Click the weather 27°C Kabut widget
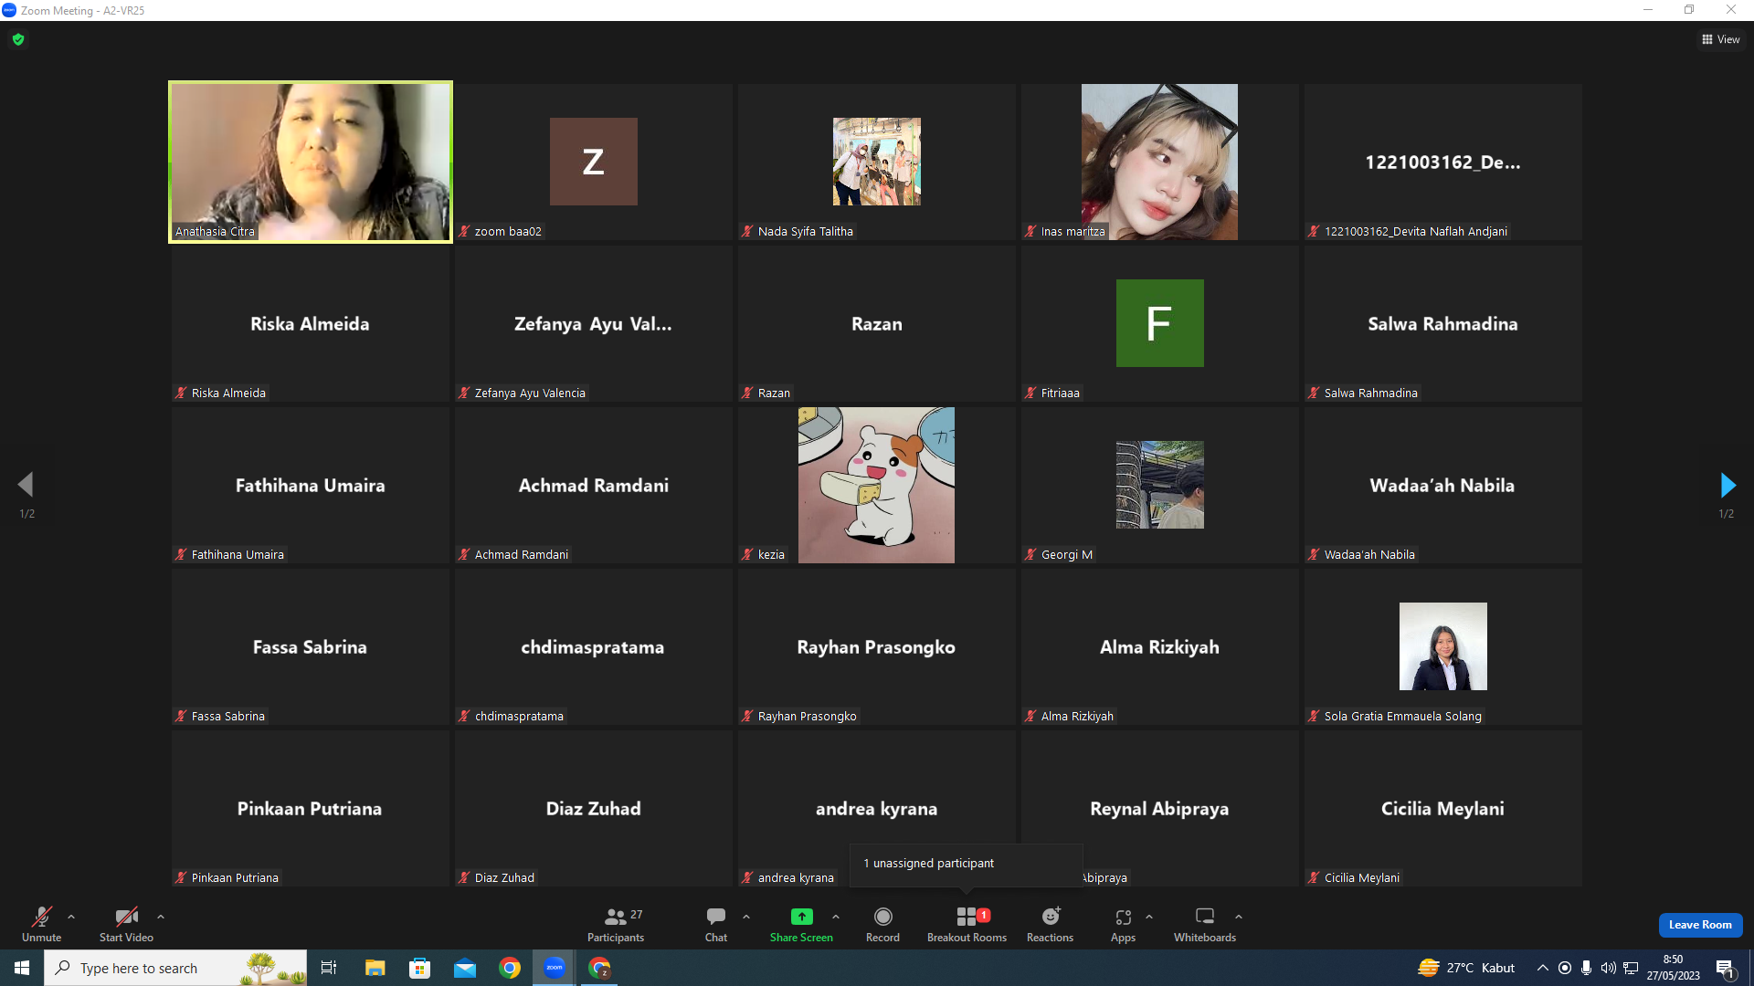The width and height of the screenshot is (1754, 986). [x=1466, y=968]
